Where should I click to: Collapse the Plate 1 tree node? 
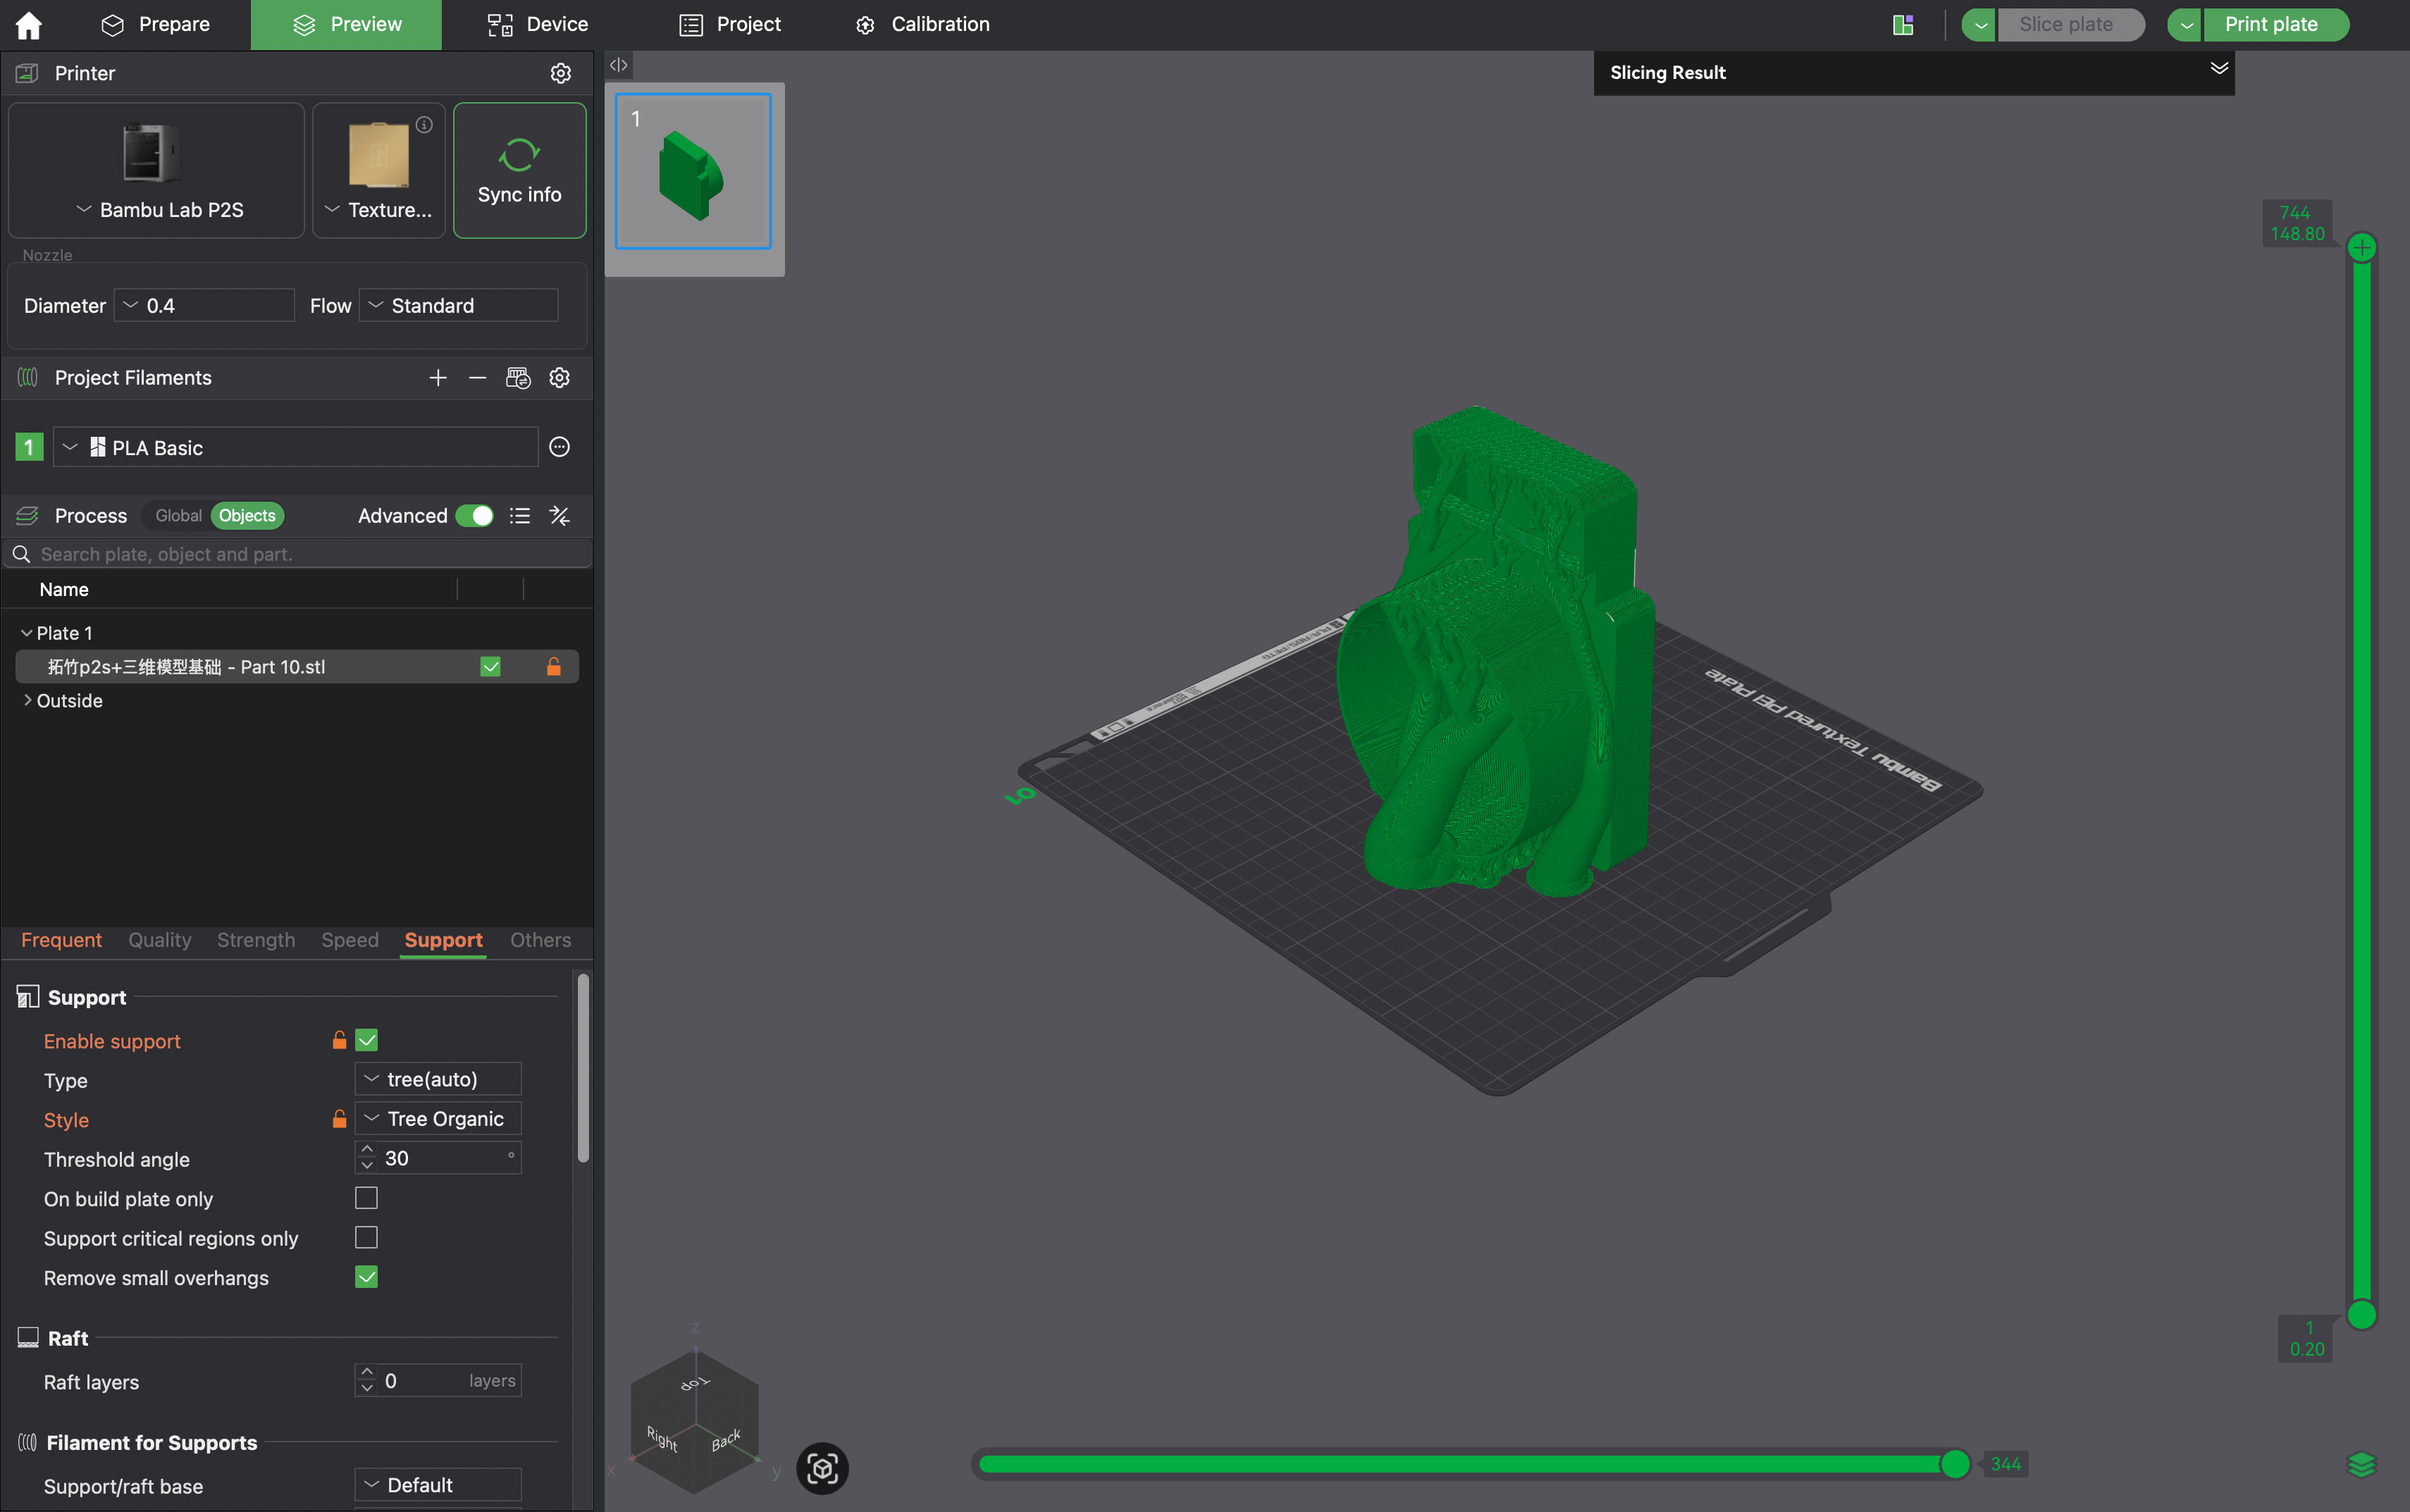click(x=27, y=633)
